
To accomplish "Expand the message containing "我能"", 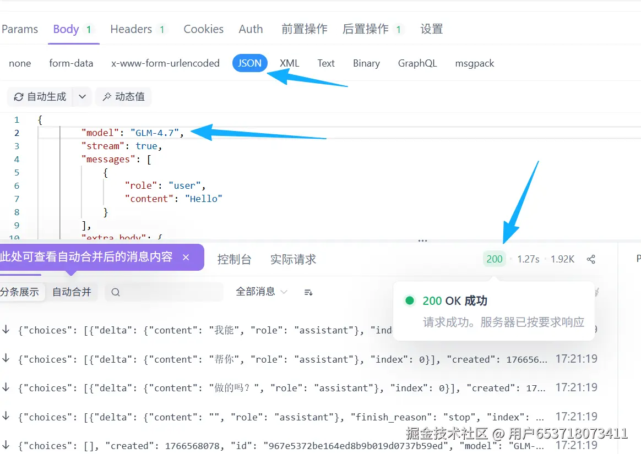I will 204,330.
